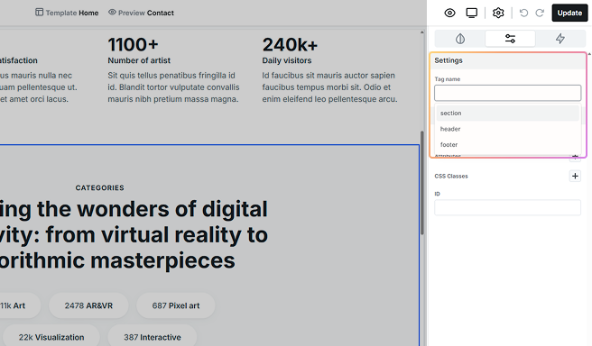Click the ID input field
The width and height of the screenshot is (592, 346).
(507, 207)
